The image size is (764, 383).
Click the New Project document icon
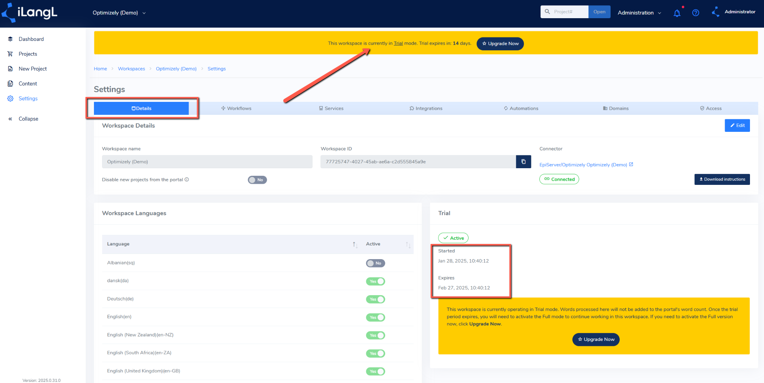click(x=10, y=69)
